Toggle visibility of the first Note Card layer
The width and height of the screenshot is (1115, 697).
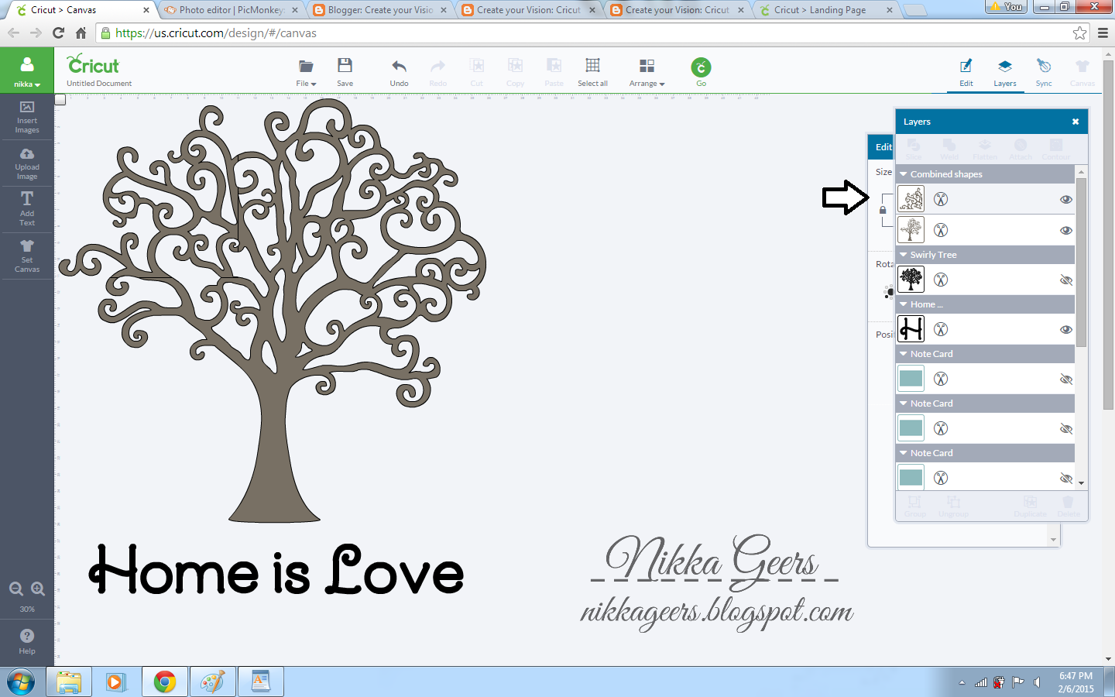(1066, 379)
